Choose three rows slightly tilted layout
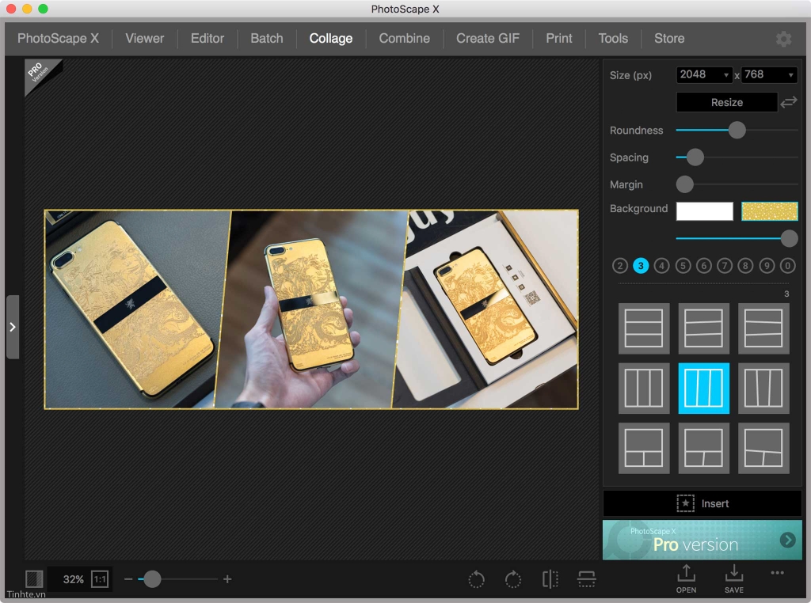 [x=703, y=328]
